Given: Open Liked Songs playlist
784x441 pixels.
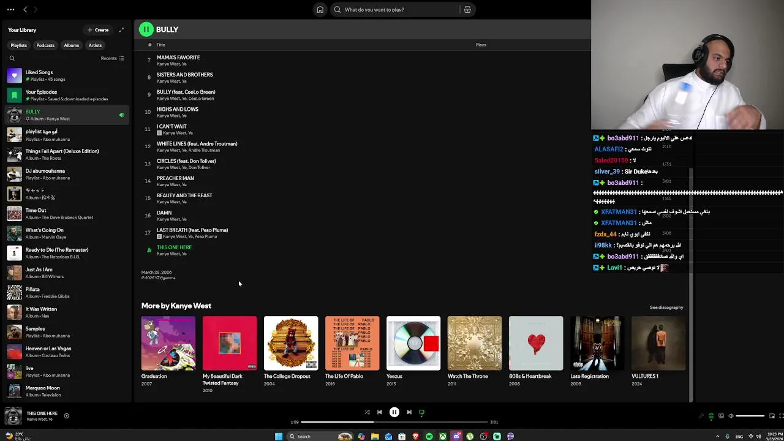Looking at the screenshot, I should 66,75.
